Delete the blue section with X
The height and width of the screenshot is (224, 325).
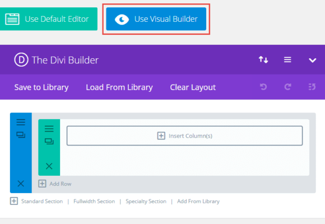pos(21,184)
